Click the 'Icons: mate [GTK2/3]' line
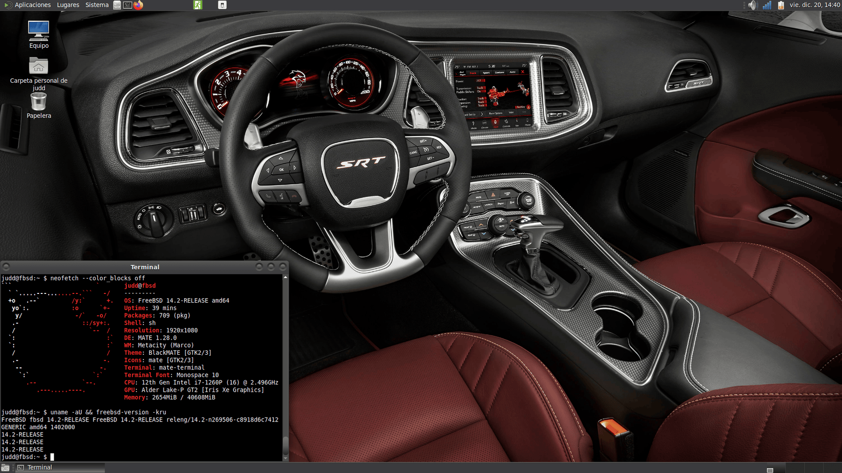The image size is (842, 473). pos(159,360)
